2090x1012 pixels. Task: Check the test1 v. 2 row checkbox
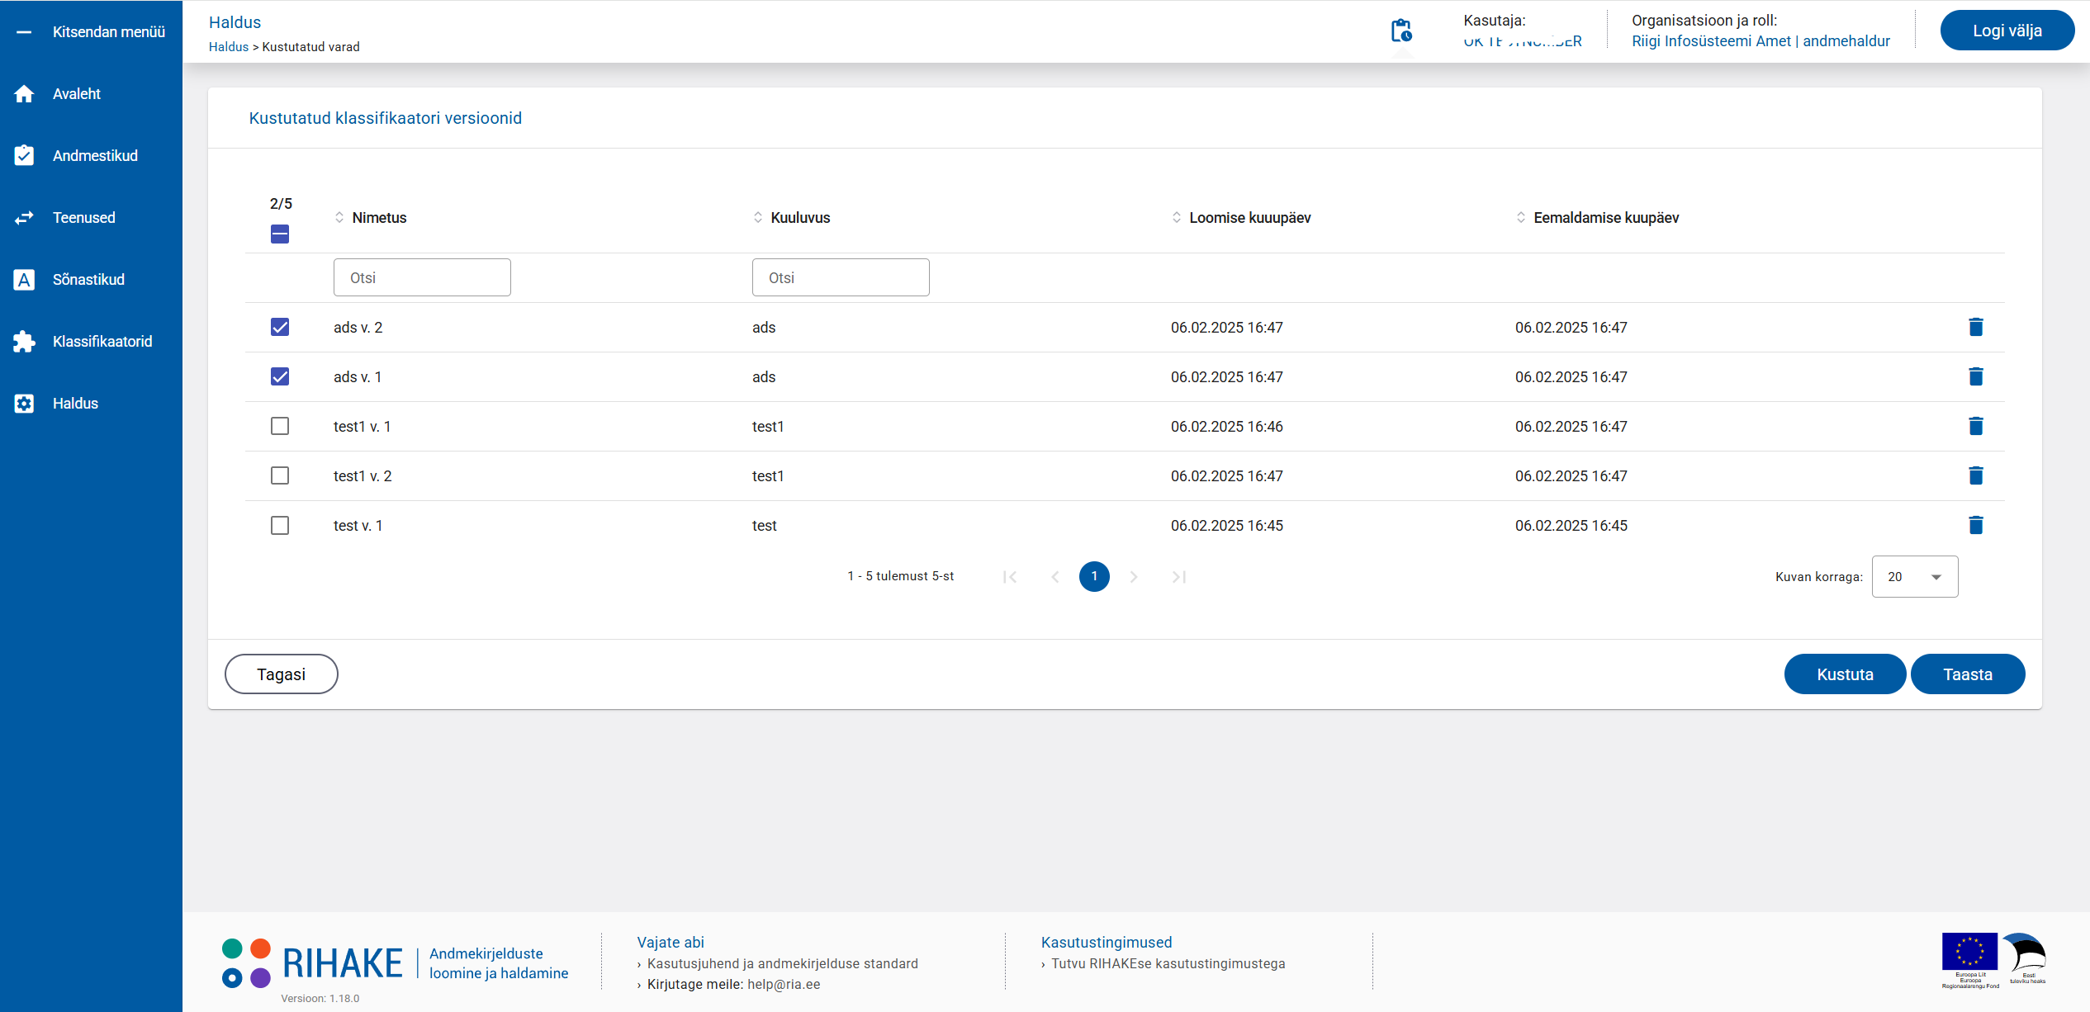280,476
